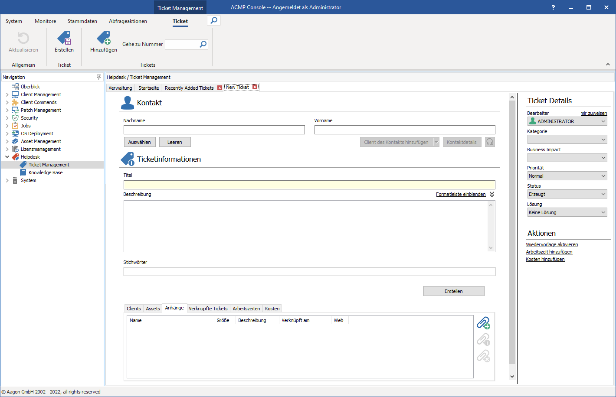The width and height of the screenshot is (616, 397).
Task: Switch to the Verknüpfte Tickets tab
Action: (x=208, y=308)
